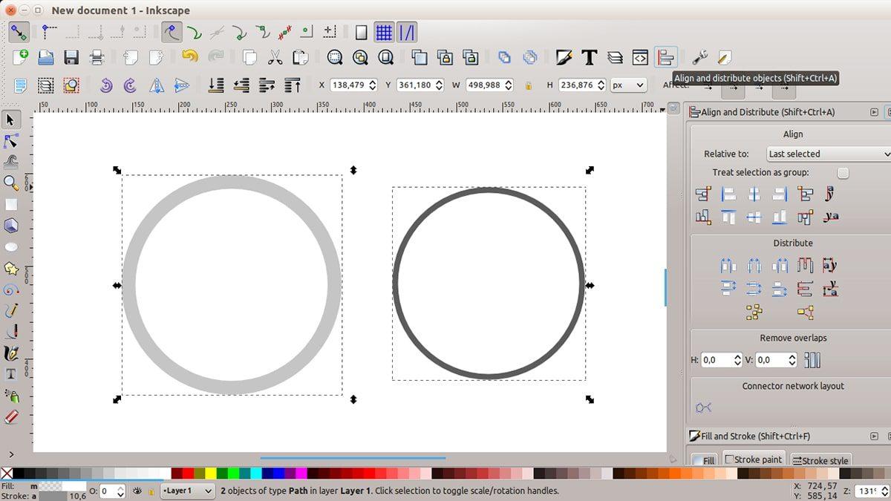Toggle grid visibility
The width and height of the screenshot is (891, 501).
tap(385, 32)
